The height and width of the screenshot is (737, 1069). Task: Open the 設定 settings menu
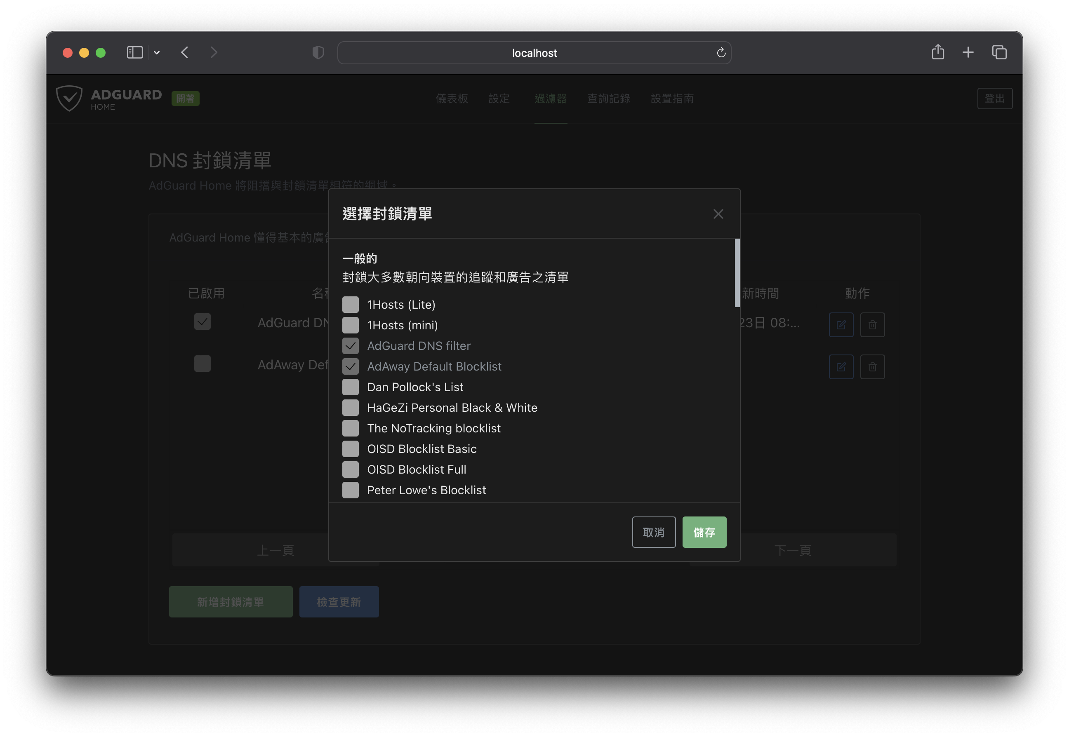[499, 99]
